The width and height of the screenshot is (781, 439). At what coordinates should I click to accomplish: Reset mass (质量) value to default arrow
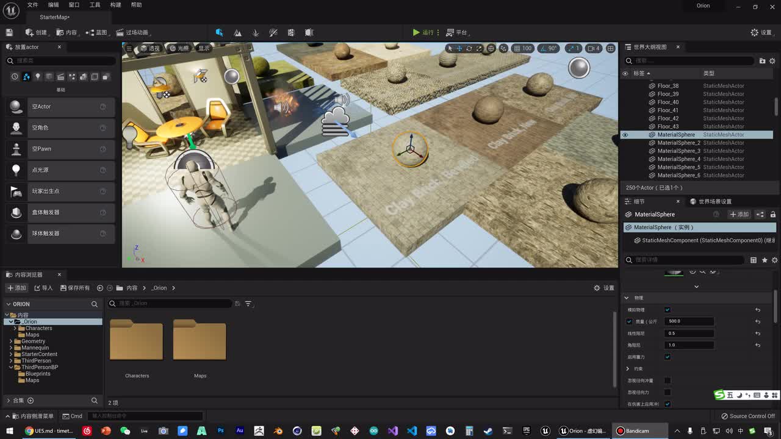point(758,321)
